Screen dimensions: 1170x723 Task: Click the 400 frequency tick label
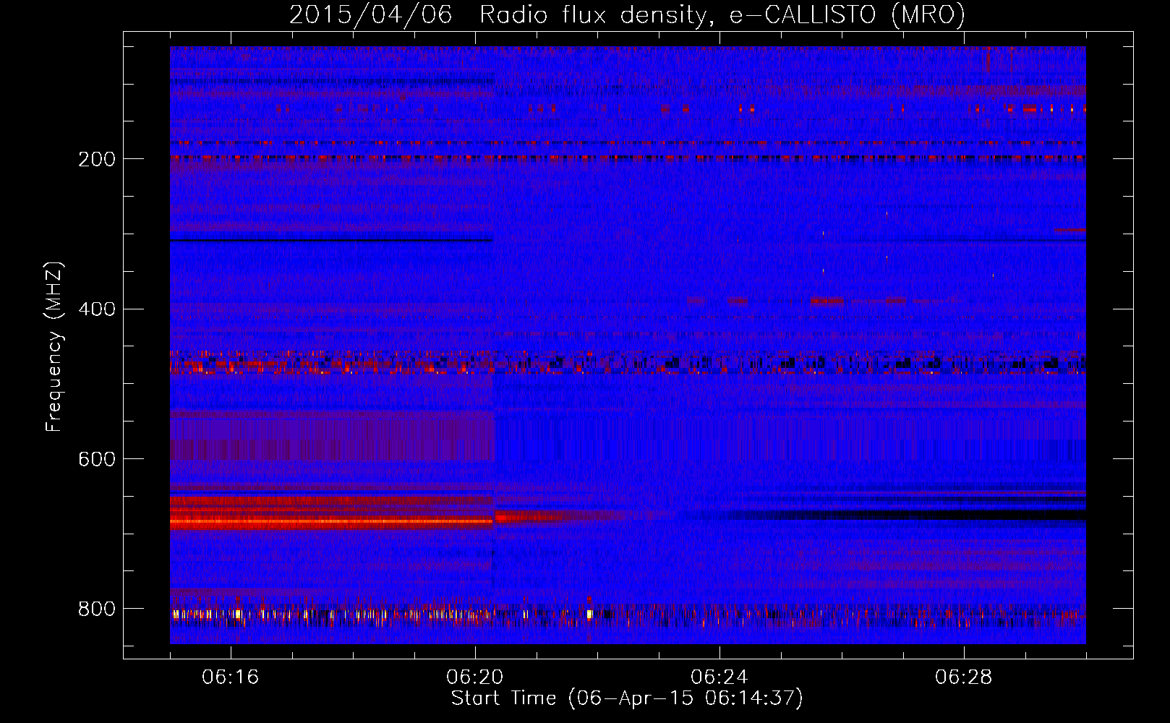point(97,309)
